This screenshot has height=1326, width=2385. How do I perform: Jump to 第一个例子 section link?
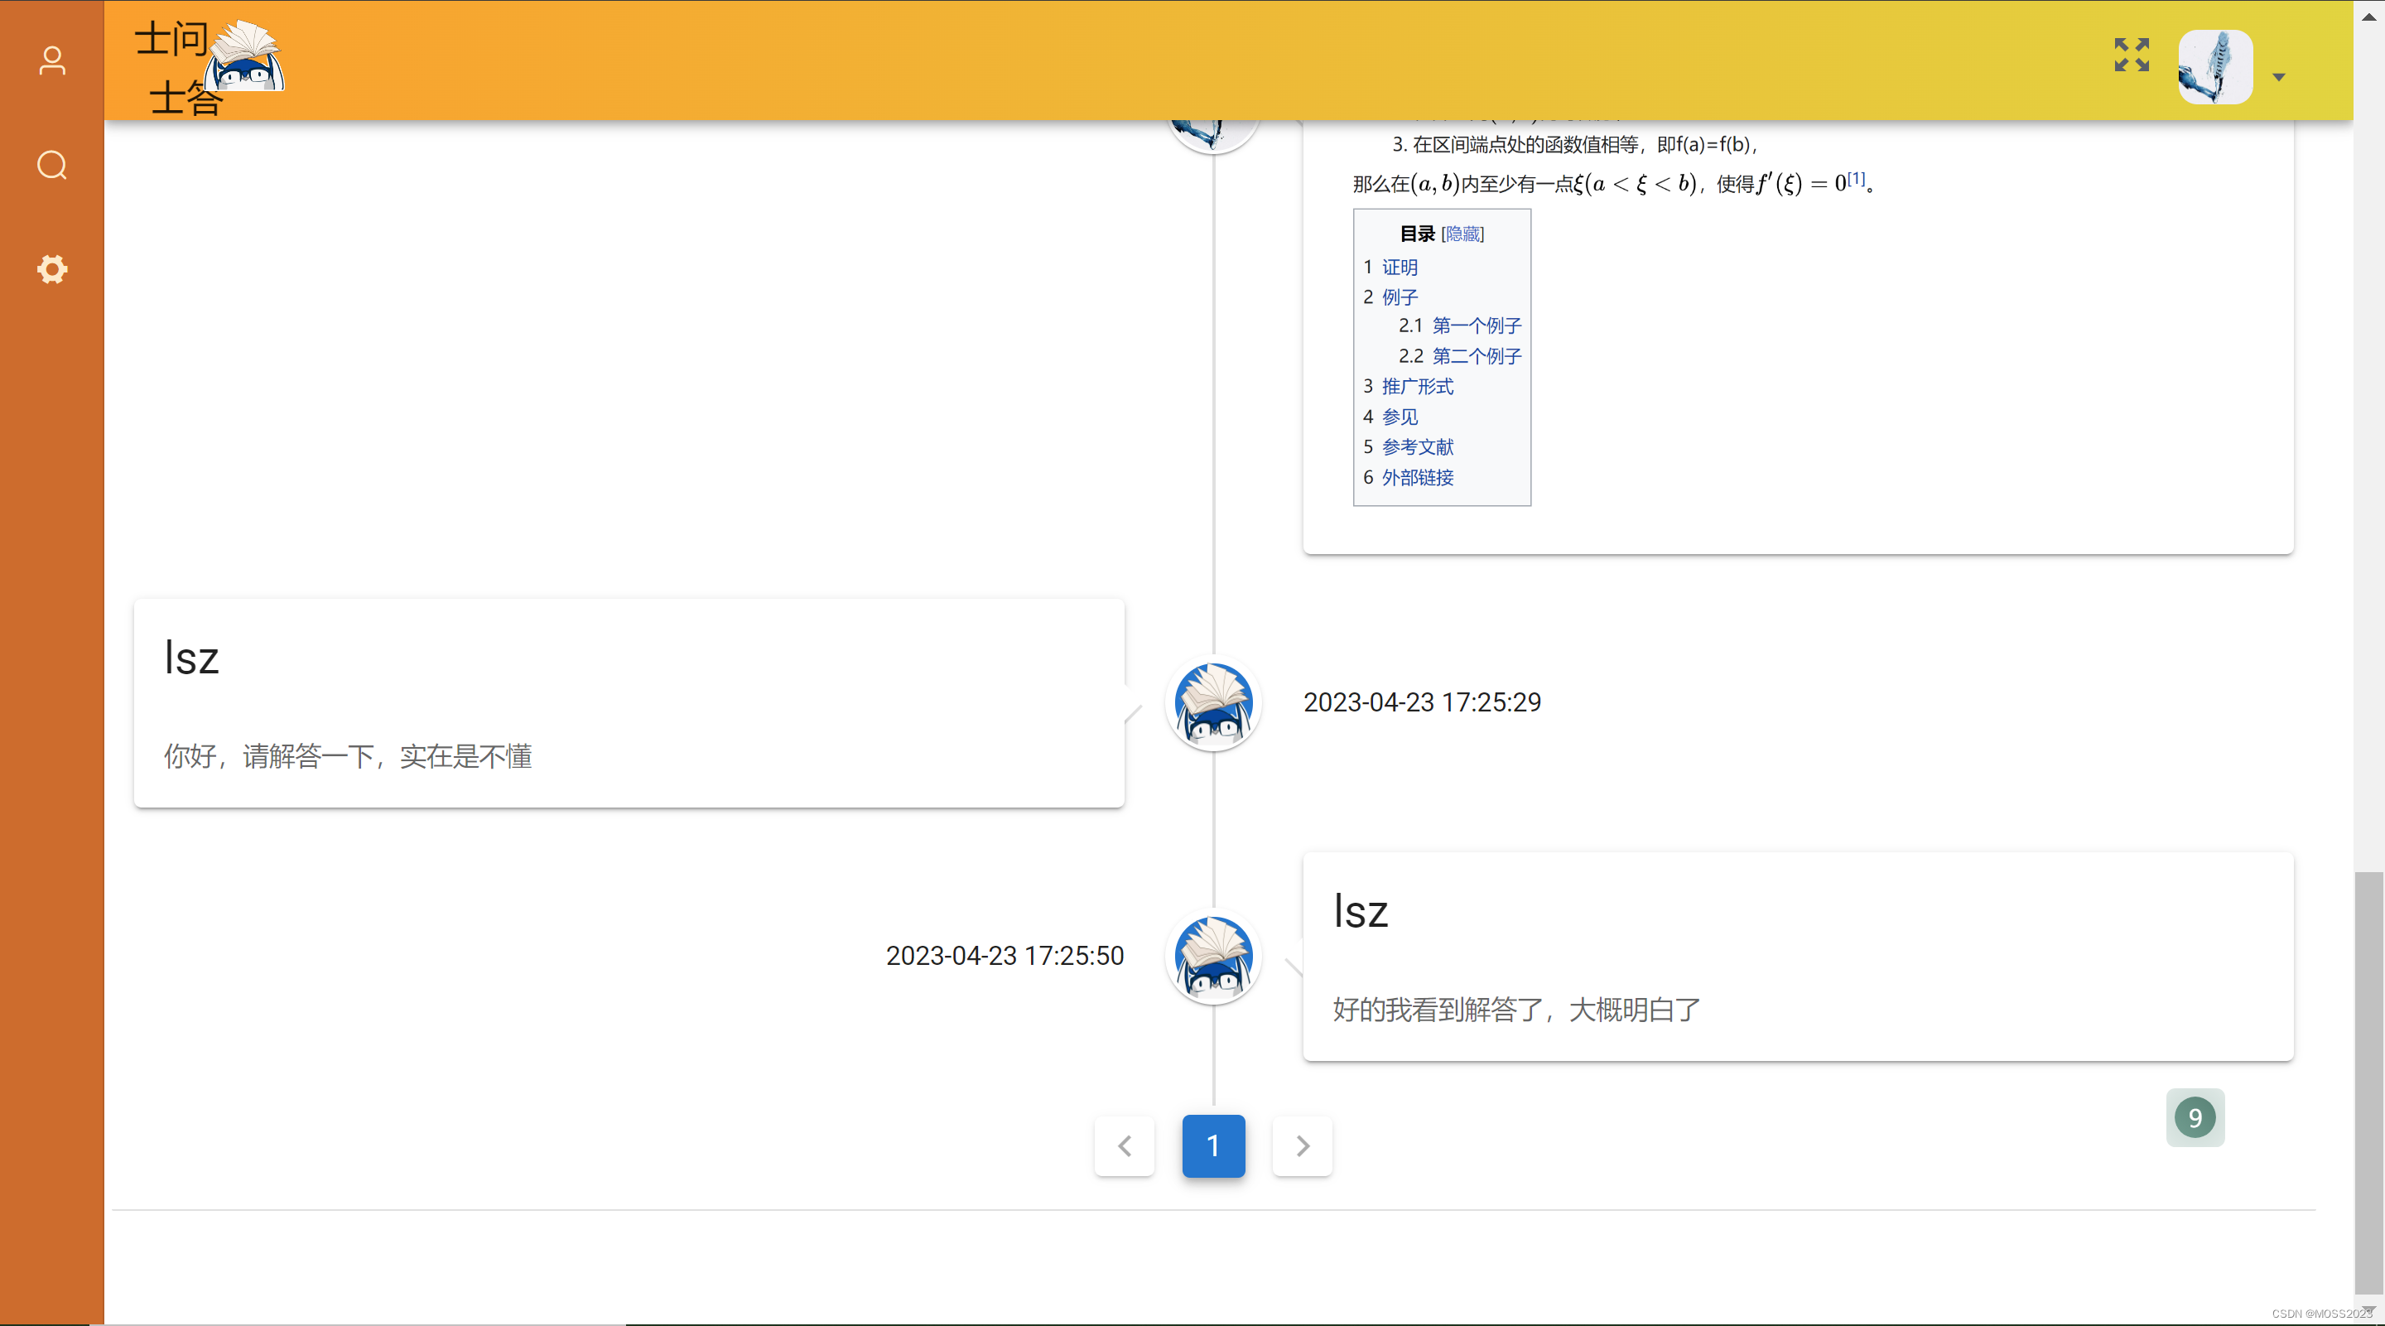[1476, 326]
